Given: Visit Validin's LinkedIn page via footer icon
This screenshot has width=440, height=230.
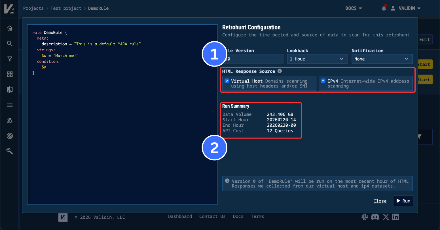Looking at the screenshot, I should (x=395, y=217).
